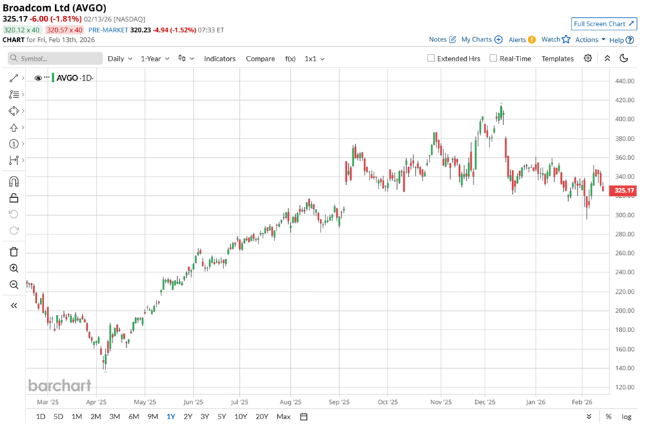This screenshot has width=646, height=433.
Task: Click the 325.17 current price label
Action: click(624, 190)
